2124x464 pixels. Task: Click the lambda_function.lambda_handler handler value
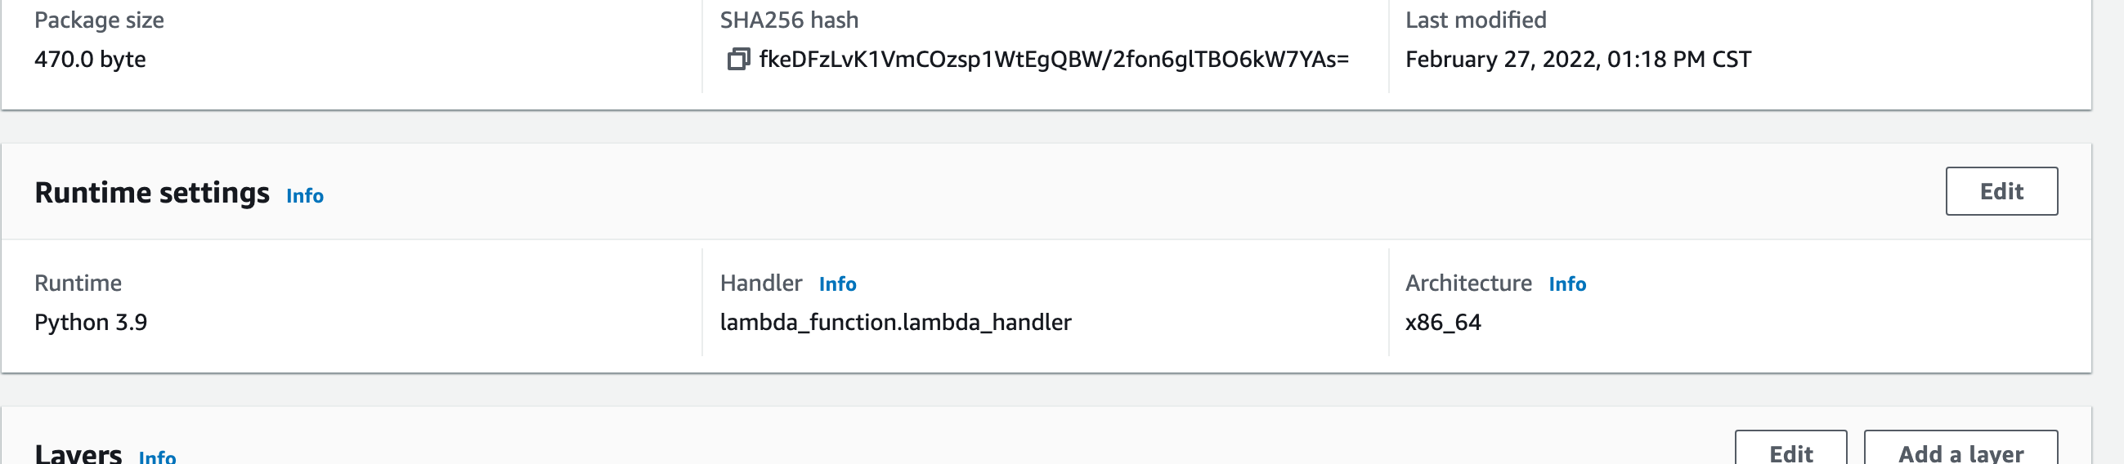[894, 322]
